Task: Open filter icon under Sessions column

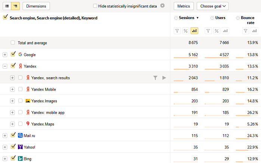Action: (177, 31)
